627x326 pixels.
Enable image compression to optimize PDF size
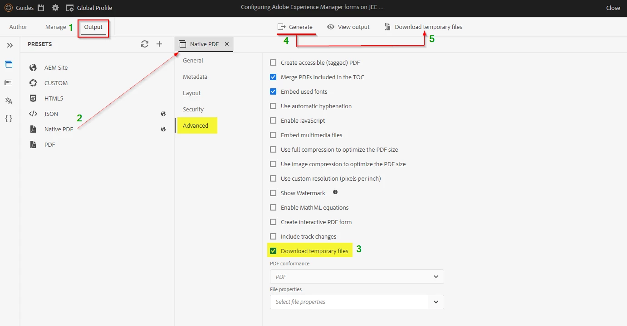pyautogui.click(x=273, y=164)
